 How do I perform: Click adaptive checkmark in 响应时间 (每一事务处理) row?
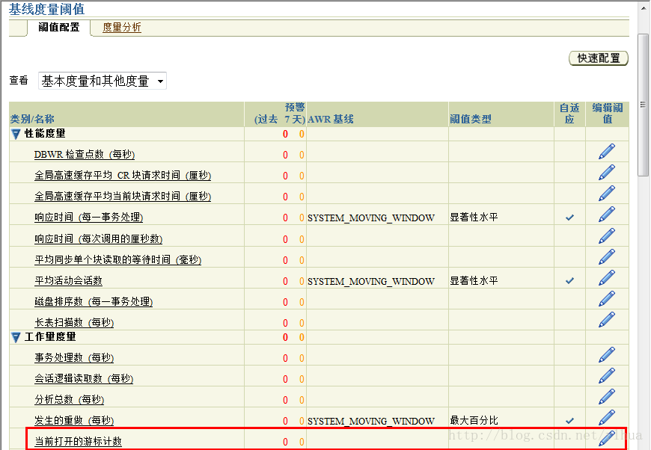coord(569,218)
